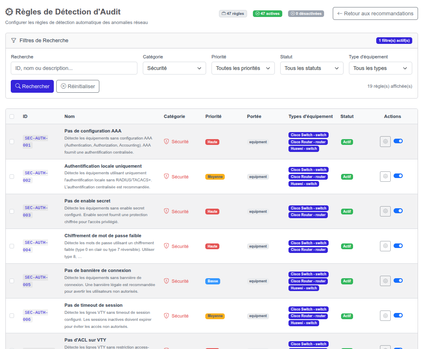
Task: Click the check icon on the 47 actives badge
Action: pos(258,13)
